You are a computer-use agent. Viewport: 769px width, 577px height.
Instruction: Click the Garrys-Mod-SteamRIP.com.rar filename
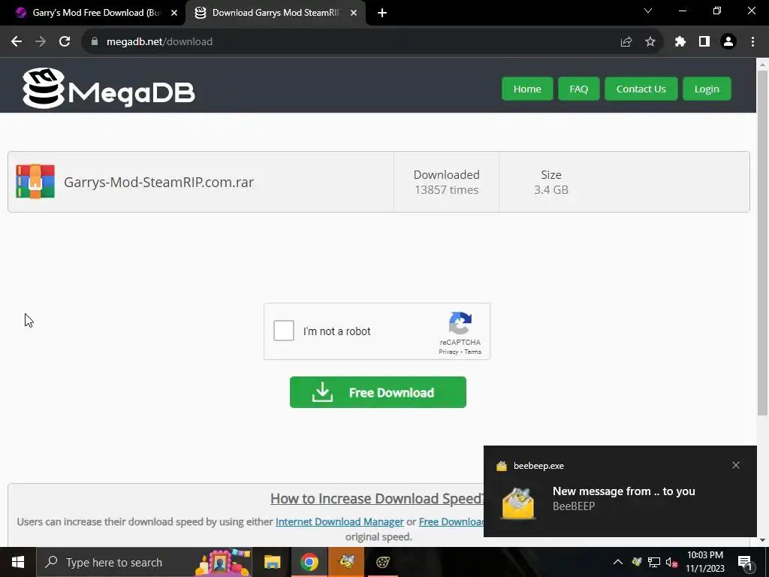pos(159,182)
